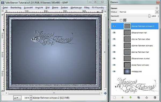This screenshot has height=102, width=161.
Task: Create a new layer with bottom icon
Action: [x=114, y=97]
